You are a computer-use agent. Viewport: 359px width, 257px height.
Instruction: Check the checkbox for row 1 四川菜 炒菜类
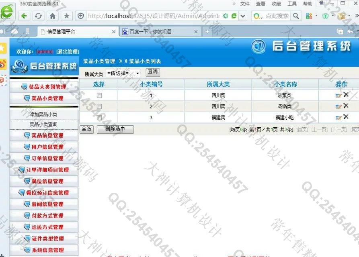coord(99,96)
